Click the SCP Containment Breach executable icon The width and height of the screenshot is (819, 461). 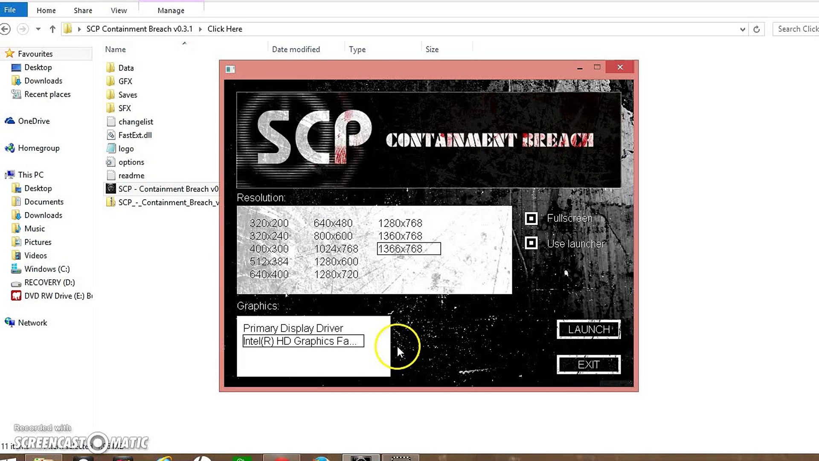click(x=111, y=189)
